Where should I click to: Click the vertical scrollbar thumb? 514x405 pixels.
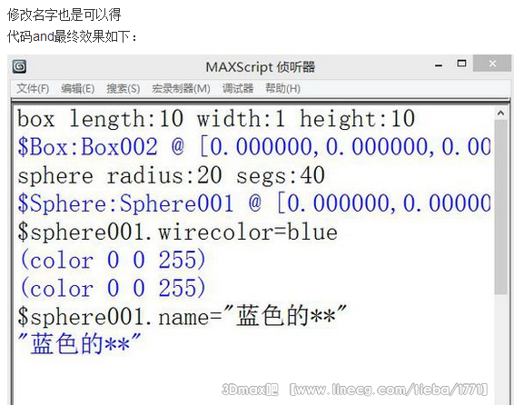tap(500, 207)
